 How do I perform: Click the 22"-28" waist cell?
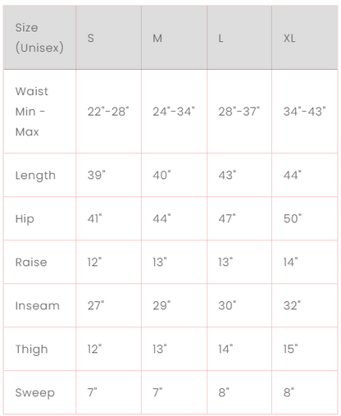point(108,112)
